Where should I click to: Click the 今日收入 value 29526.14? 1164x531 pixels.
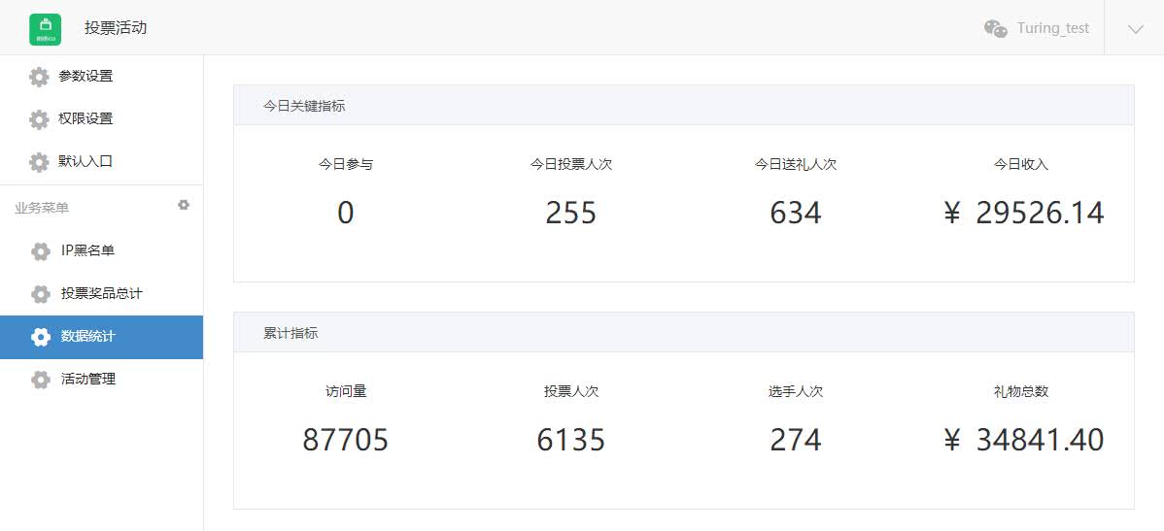pos(1040,214)
